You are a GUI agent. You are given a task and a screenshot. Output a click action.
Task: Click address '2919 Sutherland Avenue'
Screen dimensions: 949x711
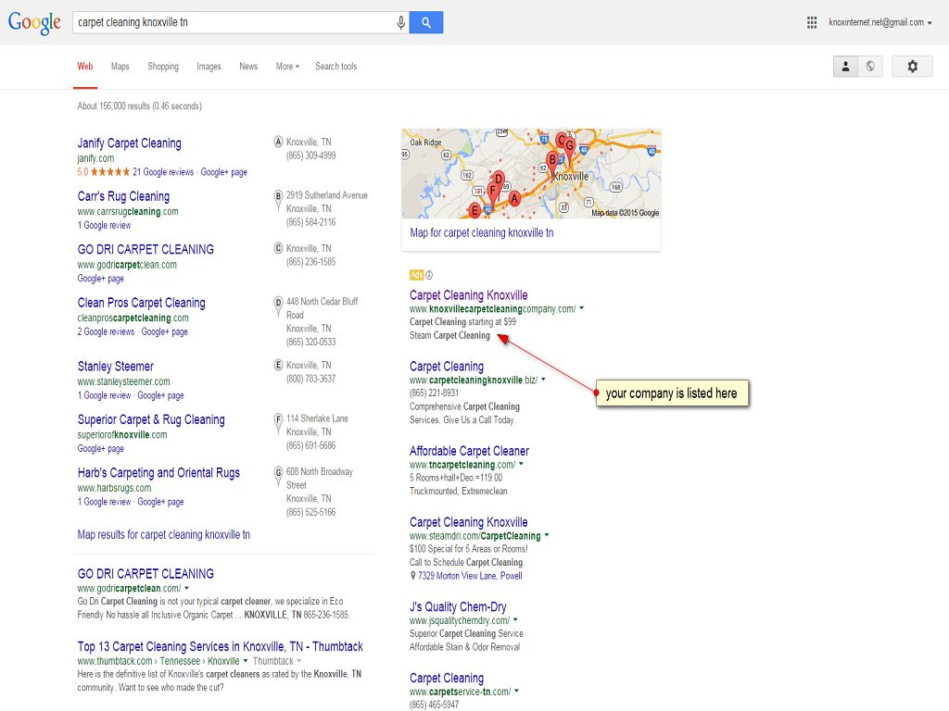point(327,195)
